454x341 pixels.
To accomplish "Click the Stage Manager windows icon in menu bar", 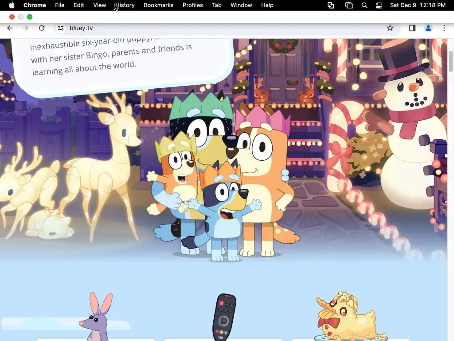I will click(349, 5).
